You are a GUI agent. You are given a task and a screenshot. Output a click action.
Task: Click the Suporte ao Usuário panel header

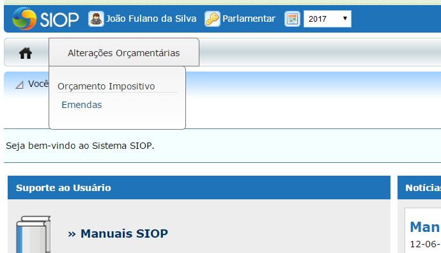pyautogui.click(x=199, y=187)
